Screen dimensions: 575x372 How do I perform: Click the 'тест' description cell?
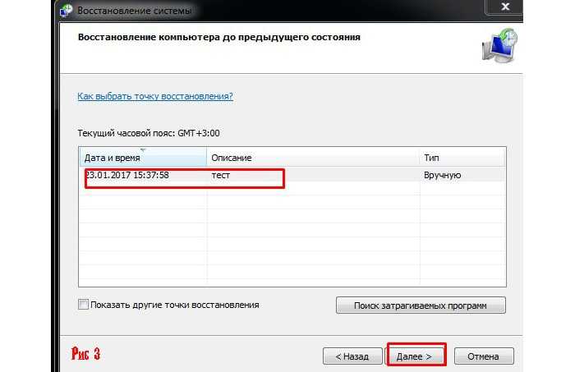[221, 175]
